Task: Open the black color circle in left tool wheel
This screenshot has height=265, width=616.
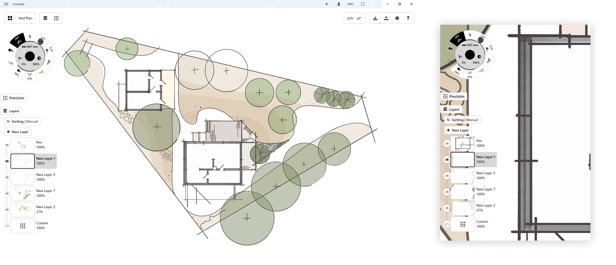Action: tap(30, 56)
